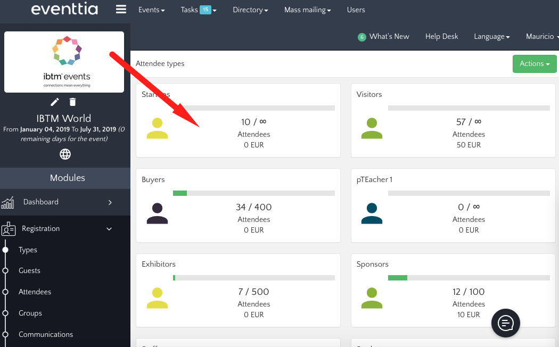Open the Events menu dropdown

point(151,10)
